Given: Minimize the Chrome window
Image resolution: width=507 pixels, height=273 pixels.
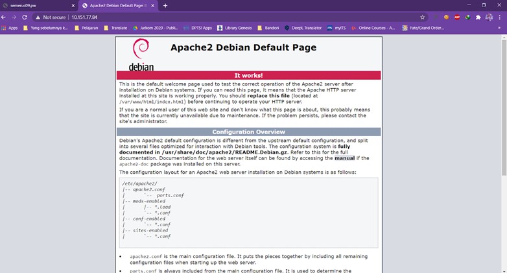Looking at the screenshot, I should coord(469,5).
